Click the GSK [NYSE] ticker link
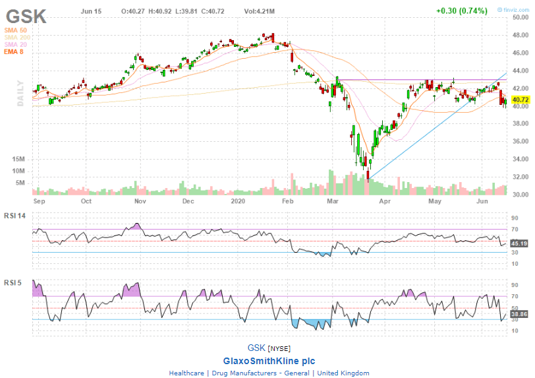The width and height of the screenshot is (535, 378). pyautogui.click(x=269, y=348)
